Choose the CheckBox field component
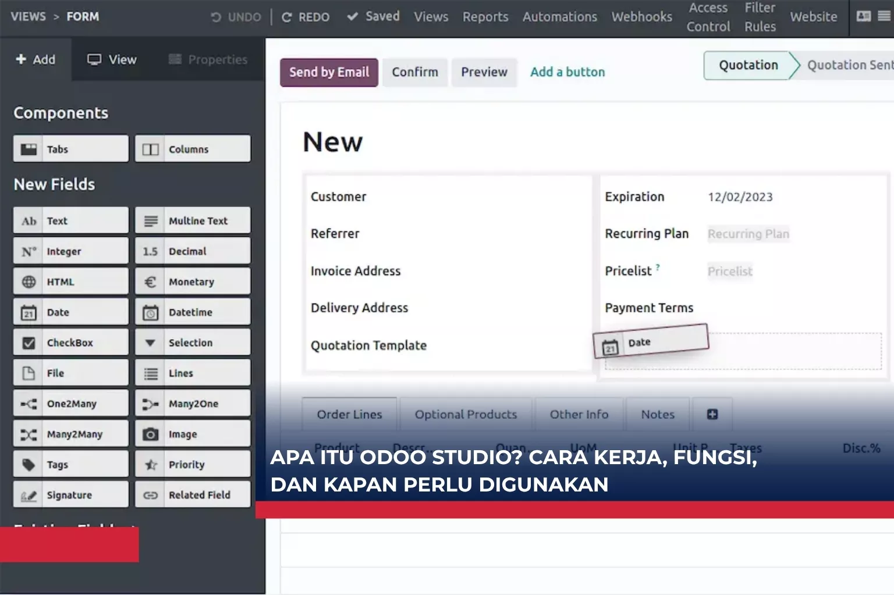The image size is (894, 595). tap(71, 343)
